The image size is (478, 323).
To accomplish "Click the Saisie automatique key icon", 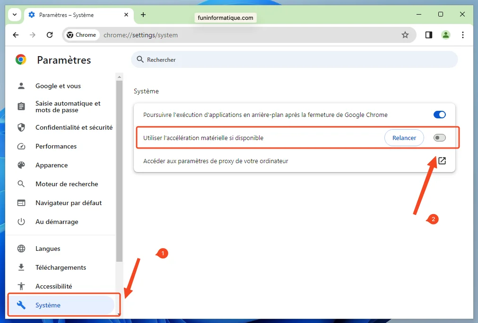I will pyautogui.click(x=21, y=107).
